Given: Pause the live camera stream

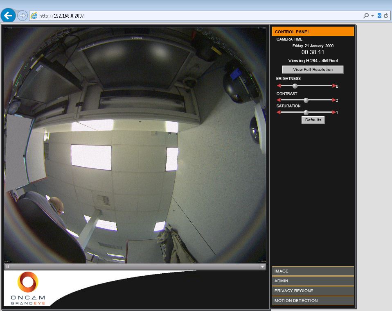Looking at the screenshot, I should [x=7, y=266].
